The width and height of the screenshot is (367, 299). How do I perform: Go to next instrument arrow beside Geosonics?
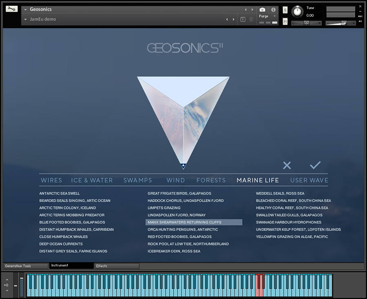[252, 10]
